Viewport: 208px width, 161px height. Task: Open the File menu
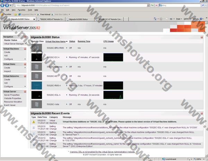(x=2, y=10)
